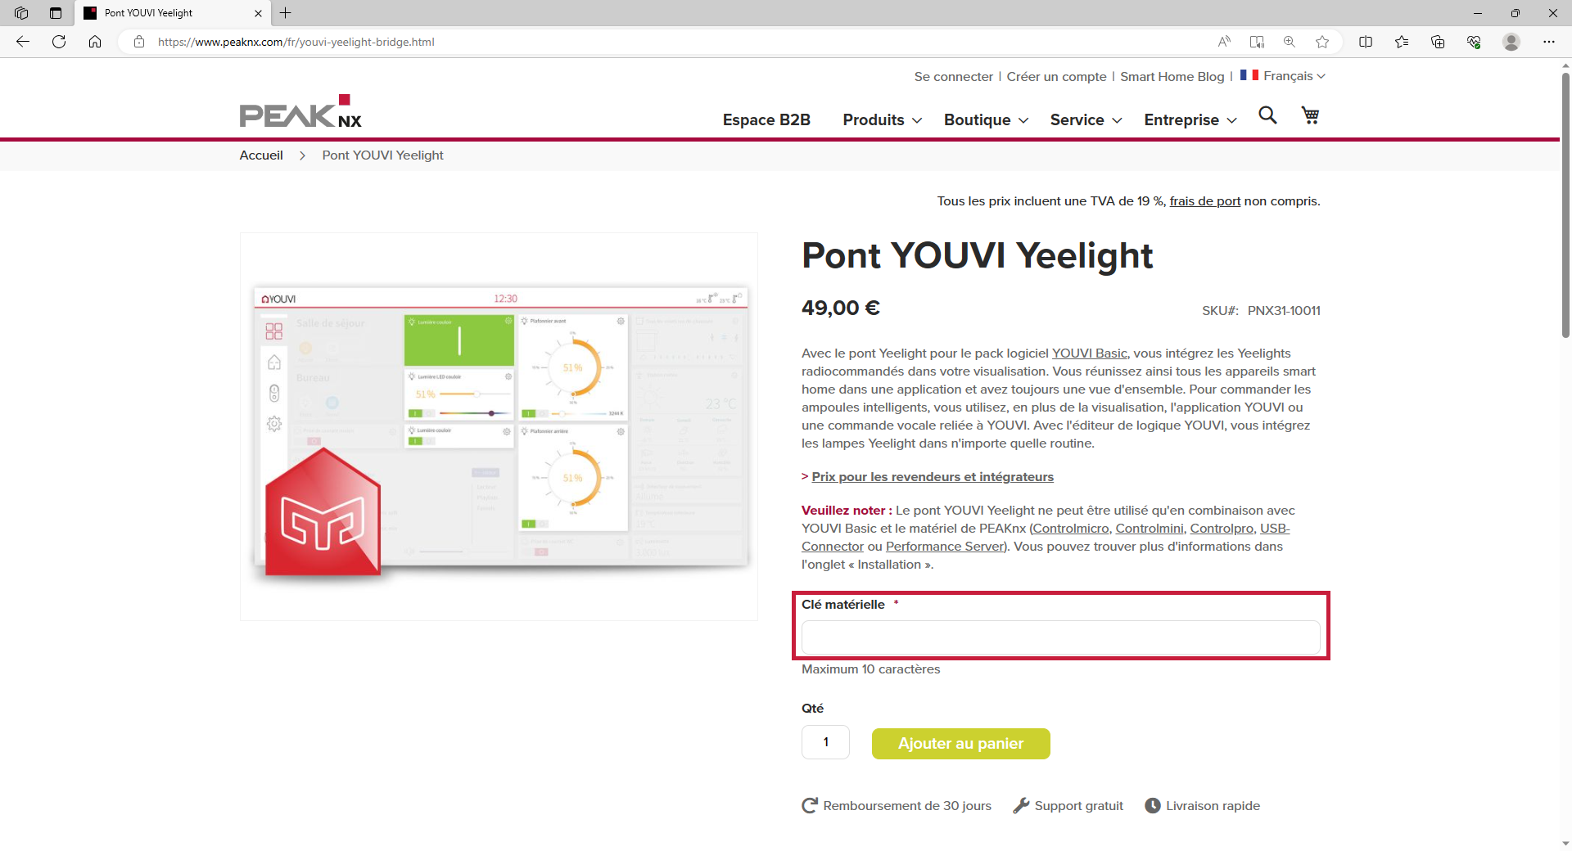The width and height of the screenshot is (1572, 851).
Task: Open tab actions menu icon
Action: [x=56, y=13]
